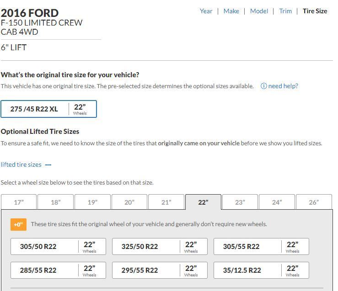Choose the 305/50 R22 tire size
Viewport: 338px width, 291px height.
pyautogui.click(x=58, y=247)
